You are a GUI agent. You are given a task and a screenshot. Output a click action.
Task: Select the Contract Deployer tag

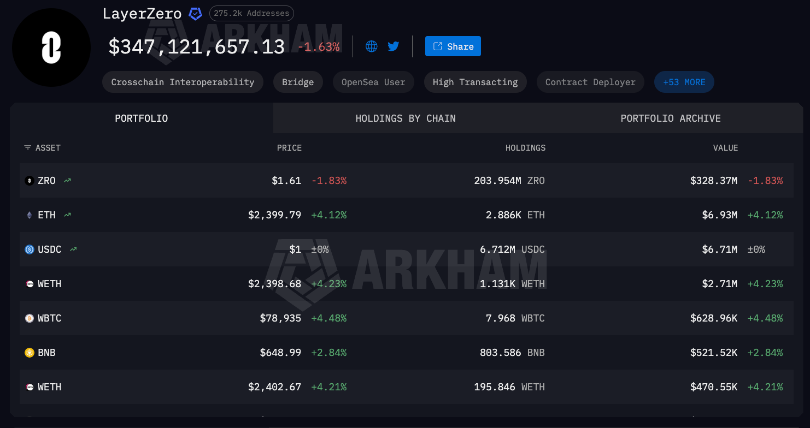[x=590, y=82]
